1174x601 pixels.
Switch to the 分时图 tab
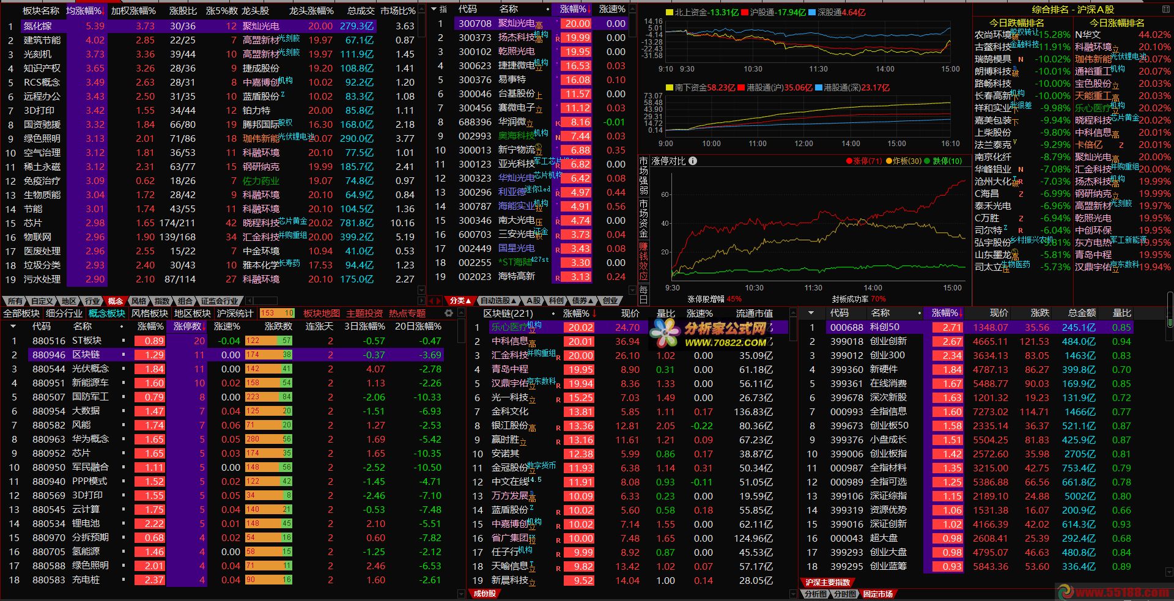(845, 594)
